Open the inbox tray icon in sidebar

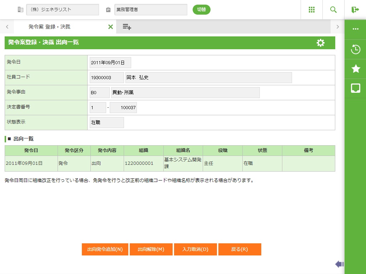tap(355, 88)
